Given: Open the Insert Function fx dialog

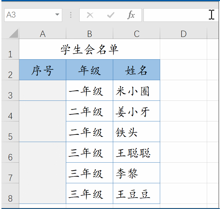Looking at the screenshot, I should (x=131, y=15).
